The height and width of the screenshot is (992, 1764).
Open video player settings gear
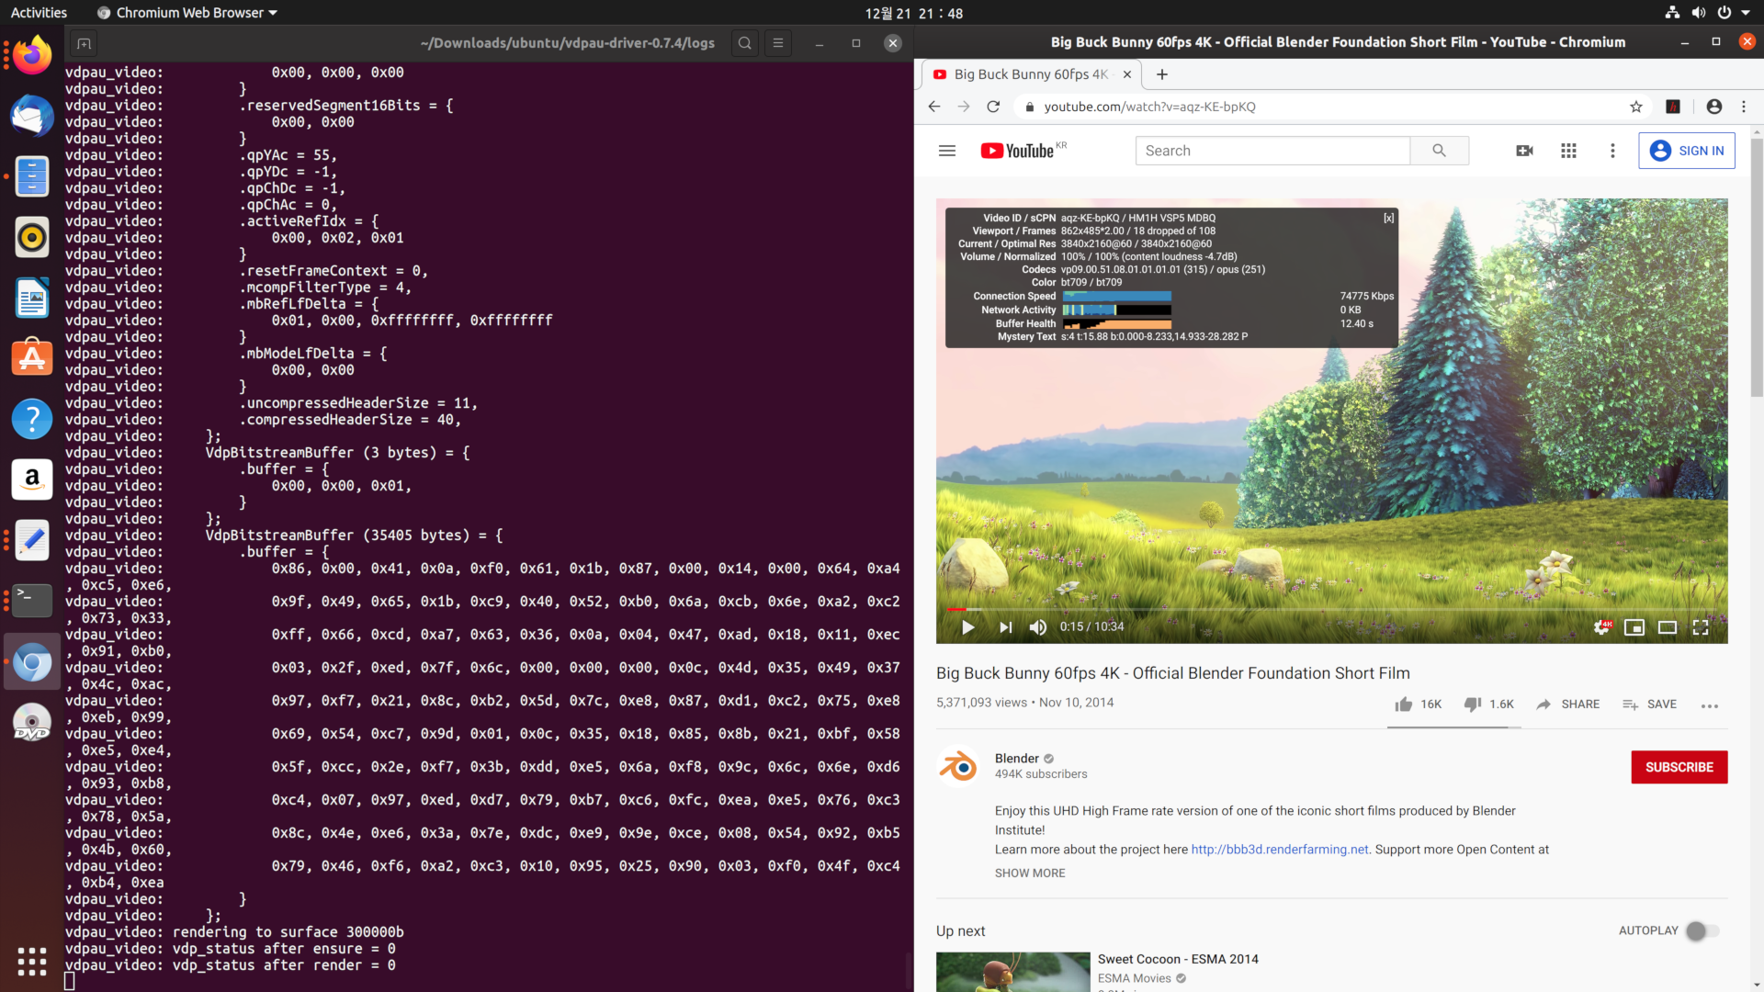coord(1601,627)
